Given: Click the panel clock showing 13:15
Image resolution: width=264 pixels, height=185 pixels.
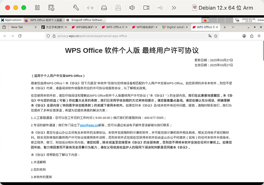Looking at the screenshot, I should click(x=249, y=20).
